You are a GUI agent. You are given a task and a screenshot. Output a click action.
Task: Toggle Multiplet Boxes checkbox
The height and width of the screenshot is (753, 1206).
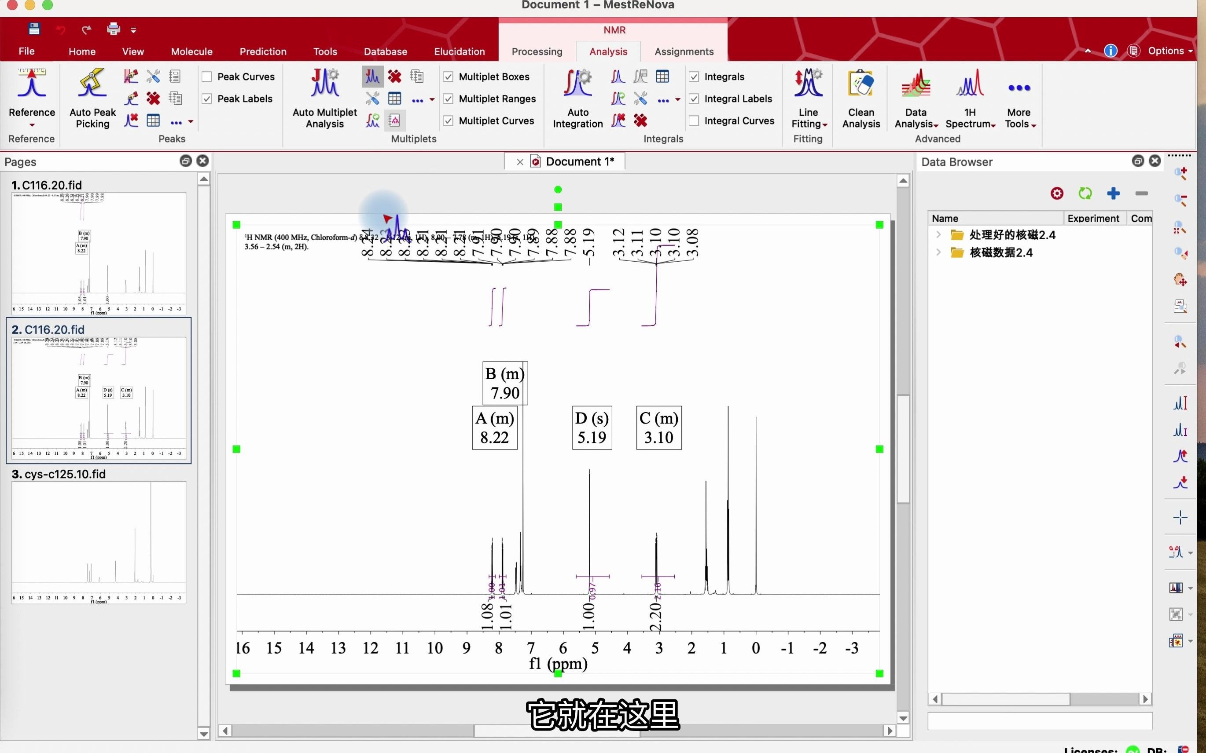448,77
